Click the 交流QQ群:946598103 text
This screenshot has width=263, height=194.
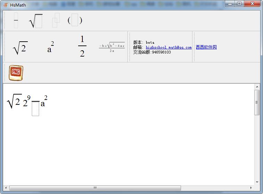(x=152, y=52)
